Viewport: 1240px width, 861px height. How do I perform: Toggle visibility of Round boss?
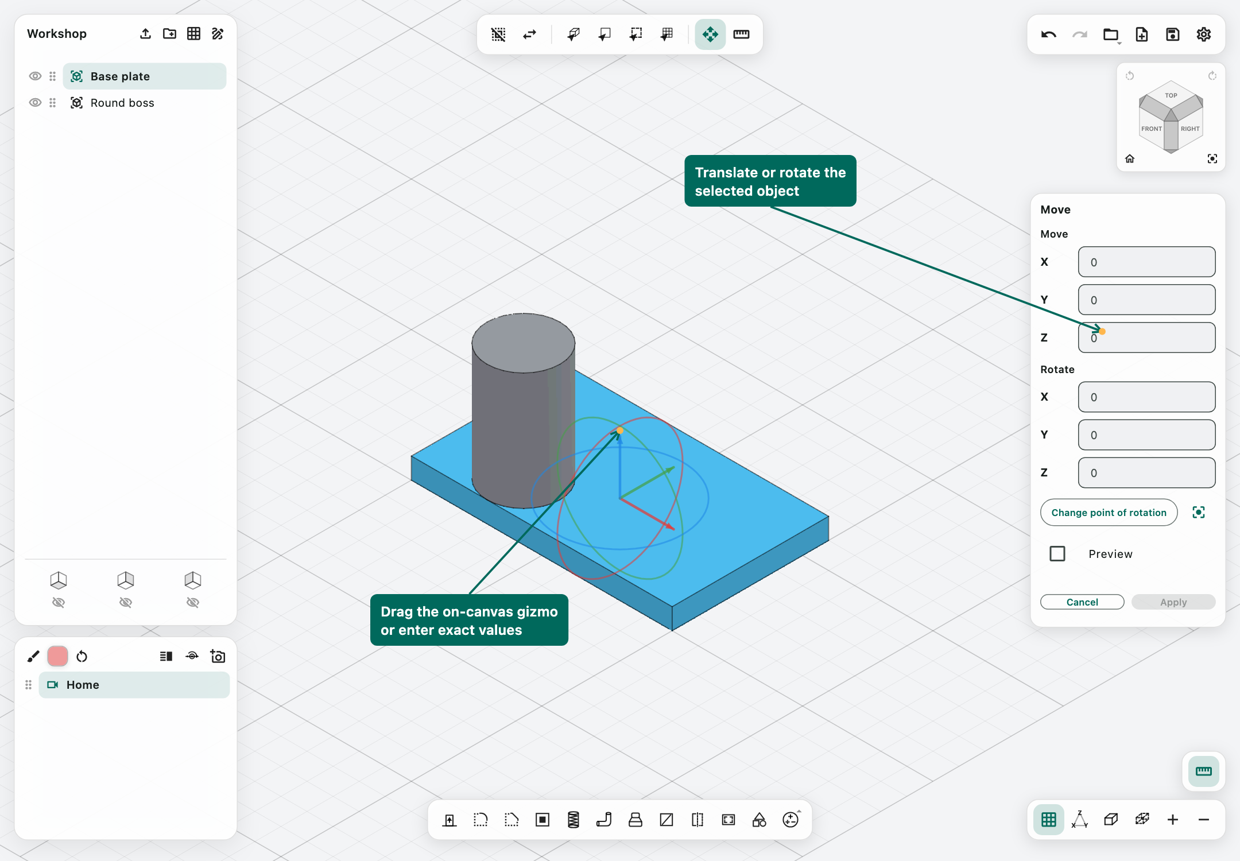click(x=35, y=103)
